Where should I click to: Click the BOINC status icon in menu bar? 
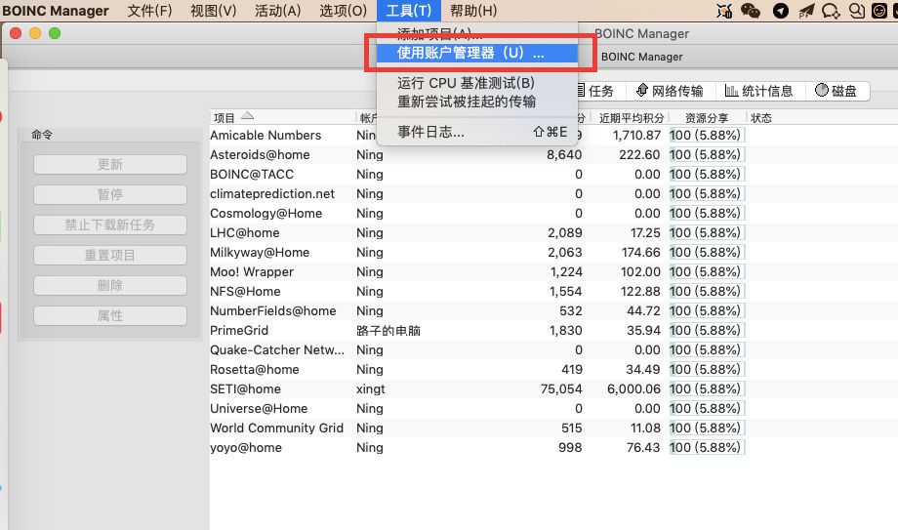pyautogui.click(x=724, y=11)
